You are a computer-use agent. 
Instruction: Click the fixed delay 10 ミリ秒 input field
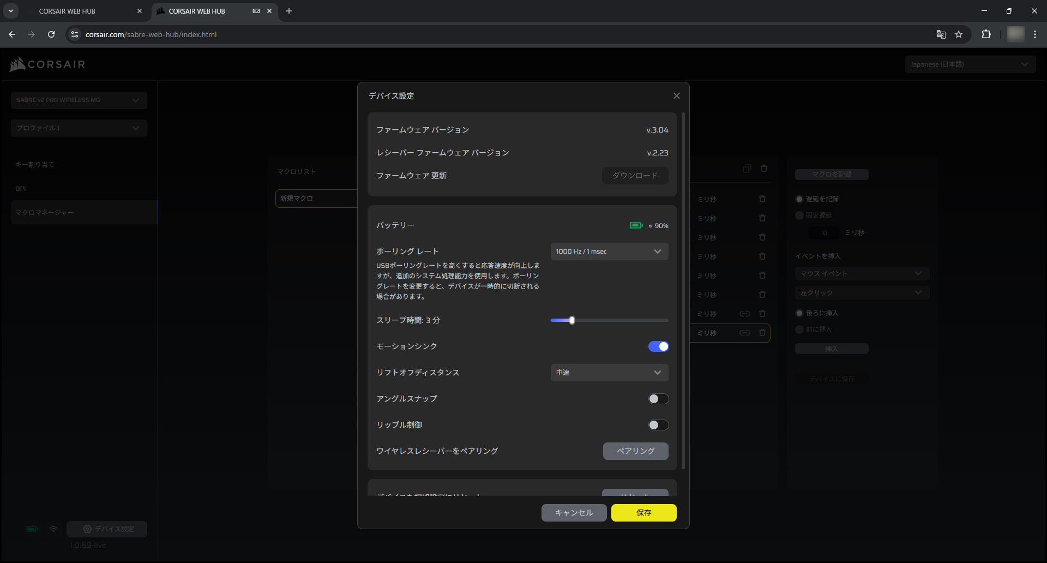click(824, 233)
